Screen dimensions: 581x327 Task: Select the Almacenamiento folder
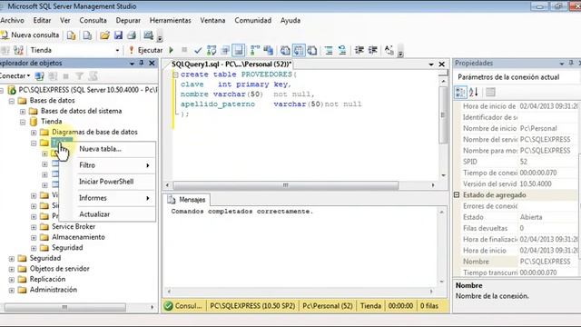tap(78, 237)
